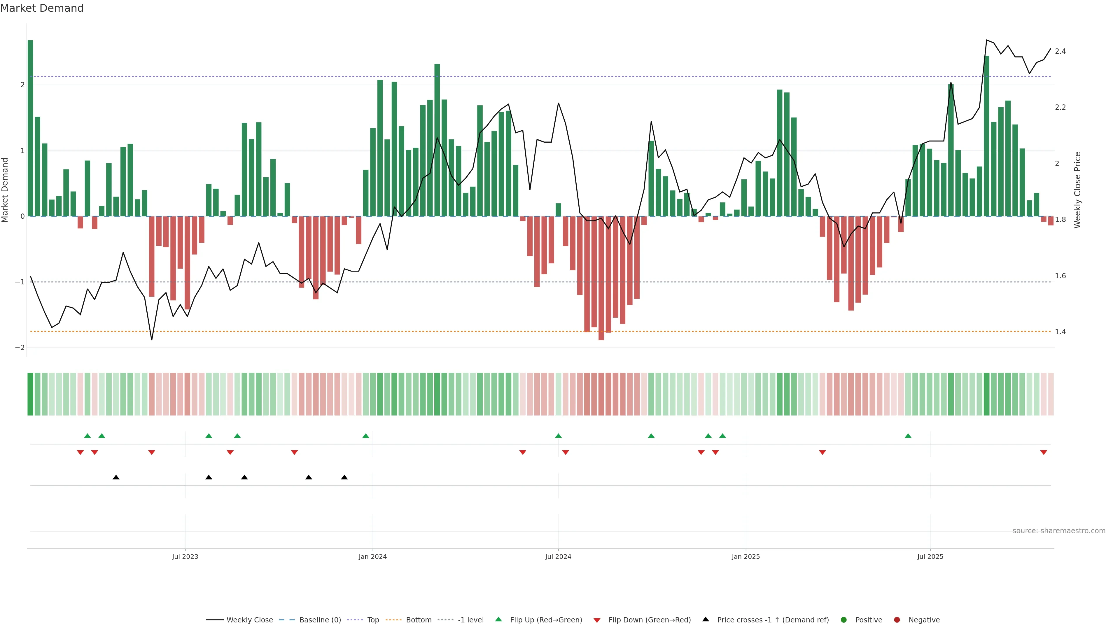1120x630 pixels.
Task: Click the Weekly Close Price axis title
Action: [1077, 190]
